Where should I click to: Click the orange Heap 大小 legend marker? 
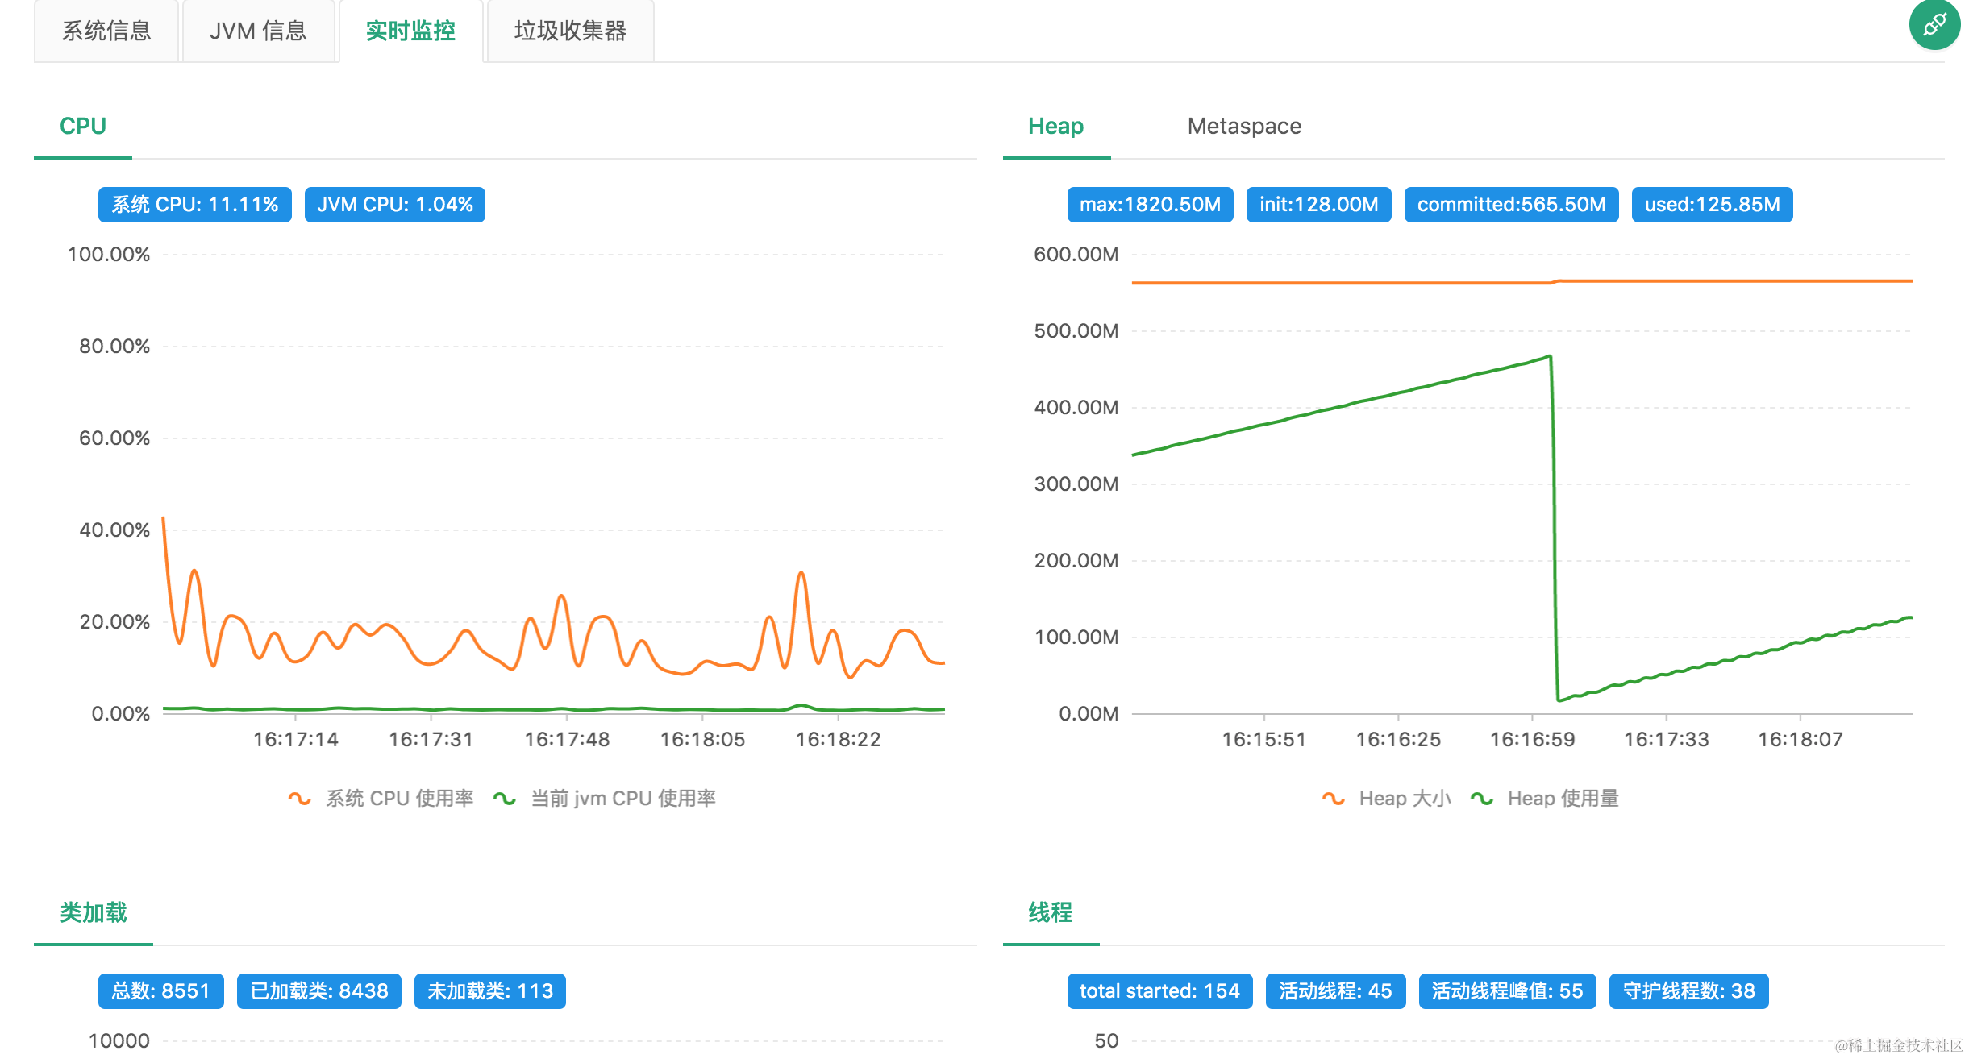[1333, 799]
